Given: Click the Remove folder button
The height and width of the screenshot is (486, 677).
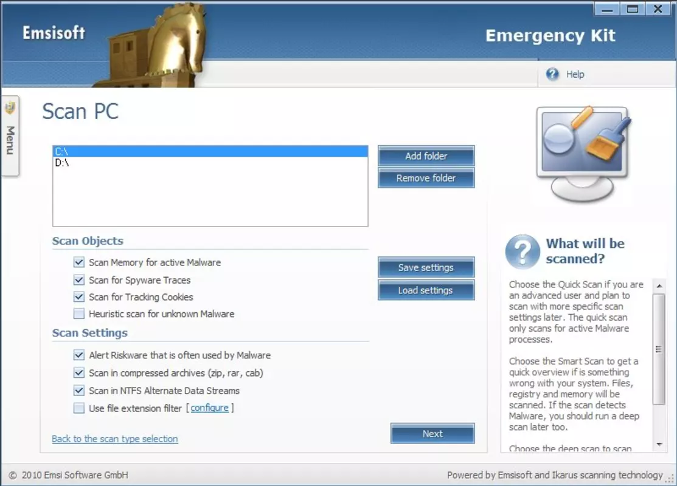Looking at the screenshot, I should [x=426, y=177].
